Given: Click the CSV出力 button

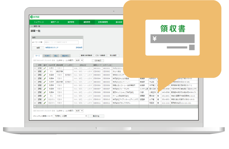Looking at the screenshot, I should point(98,60).
